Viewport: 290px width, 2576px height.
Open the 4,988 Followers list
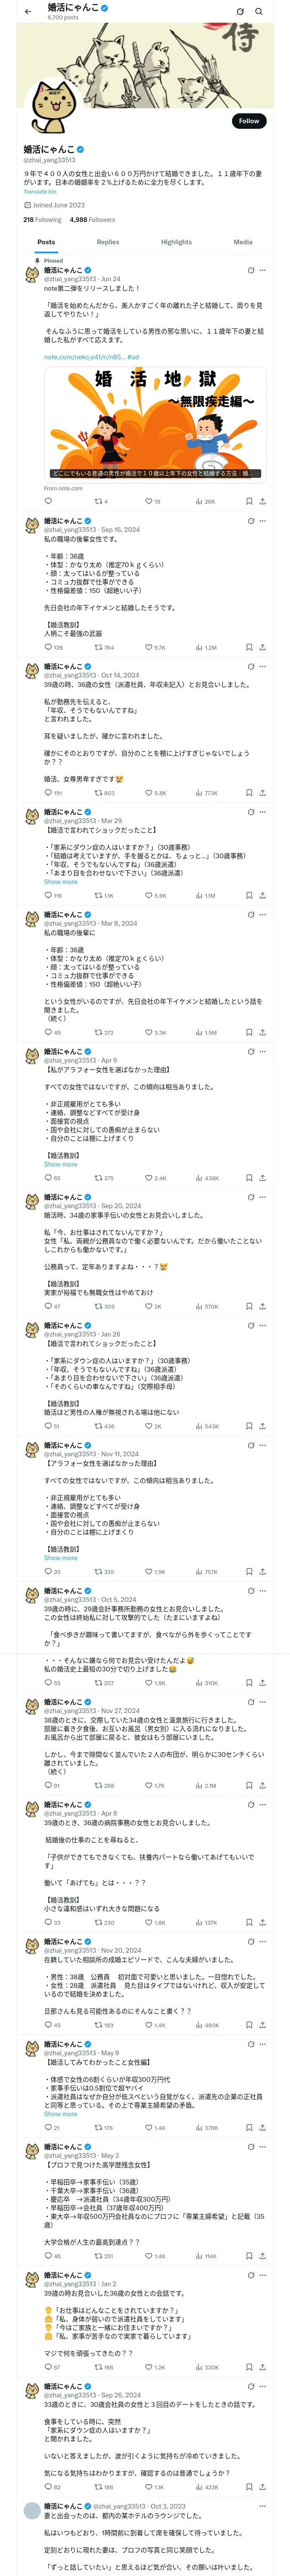92,219
